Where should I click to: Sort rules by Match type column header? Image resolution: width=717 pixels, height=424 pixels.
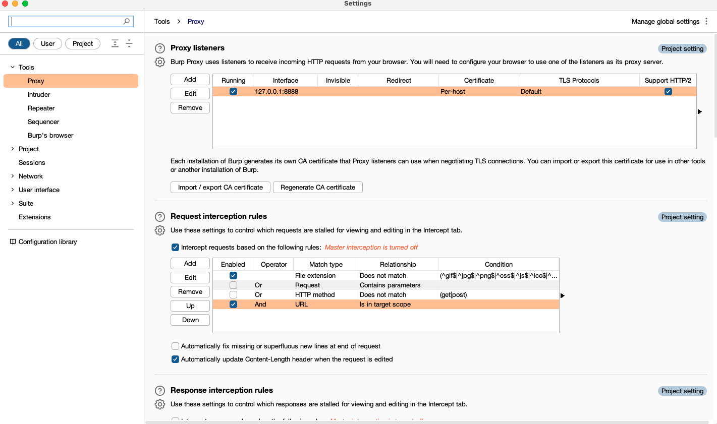(x=326, y=264)
